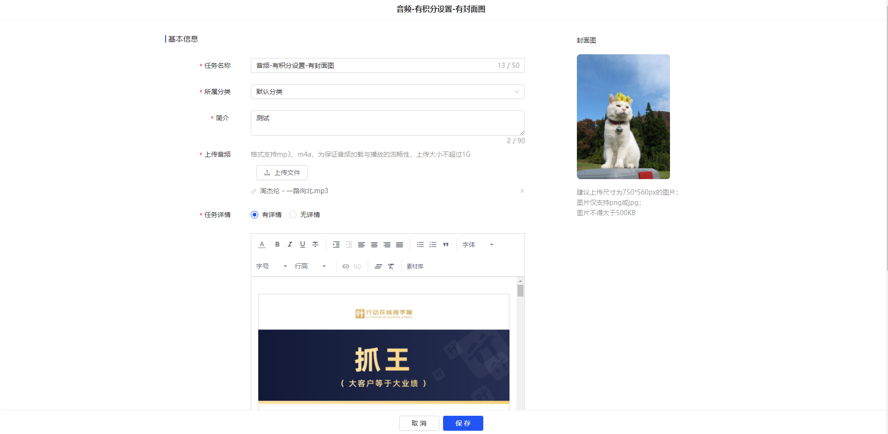The width and height of the screenshot is (888, 434).
Task: Click 保存 save button
Action: tap(463, 423)
